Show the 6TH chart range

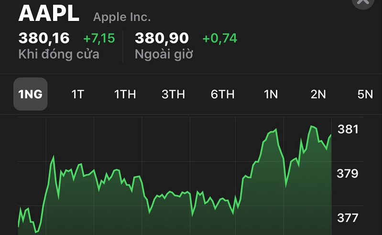[222, 94]
